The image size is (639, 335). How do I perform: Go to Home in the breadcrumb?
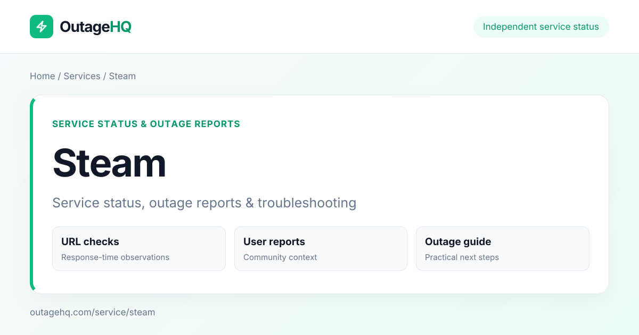[x=43, y=76]
